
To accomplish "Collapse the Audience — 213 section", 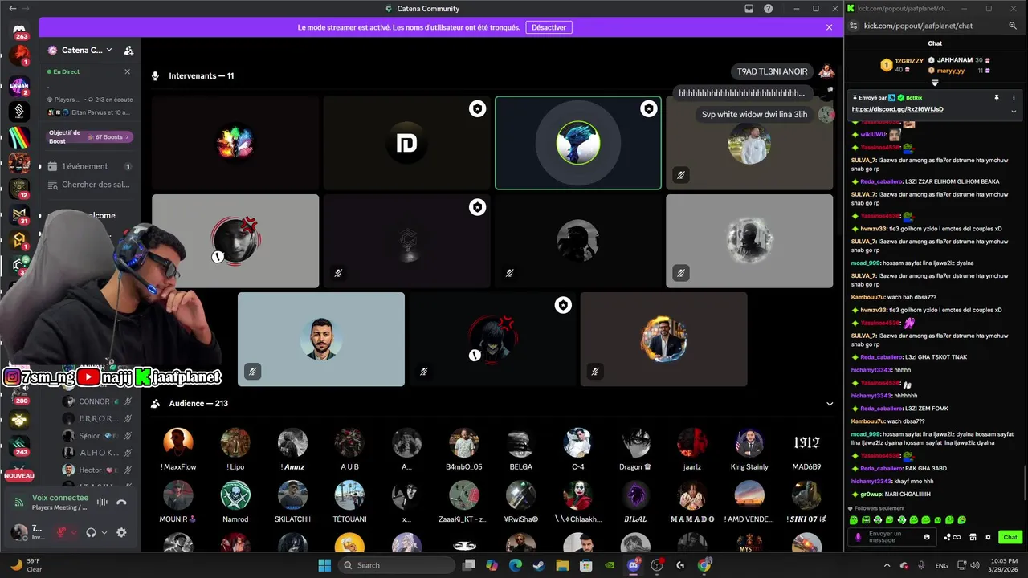I will tap(830, 404).
